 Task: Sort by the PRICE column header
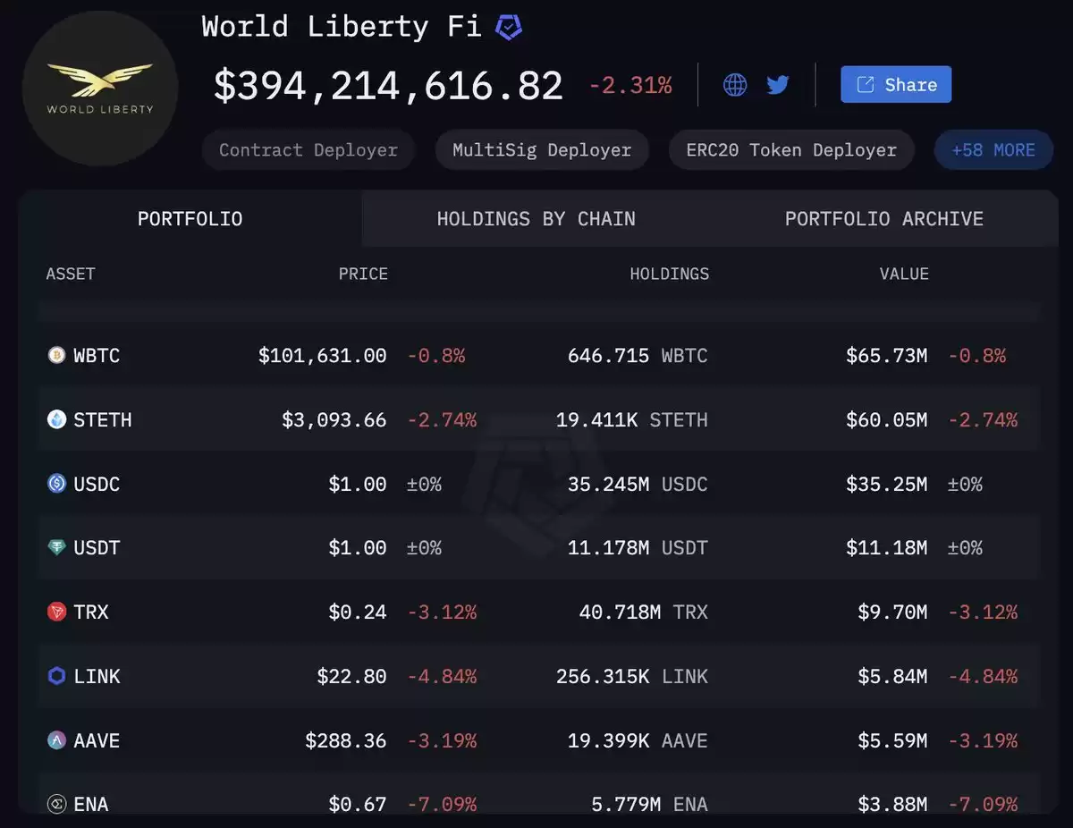click(x=363, y=275)
